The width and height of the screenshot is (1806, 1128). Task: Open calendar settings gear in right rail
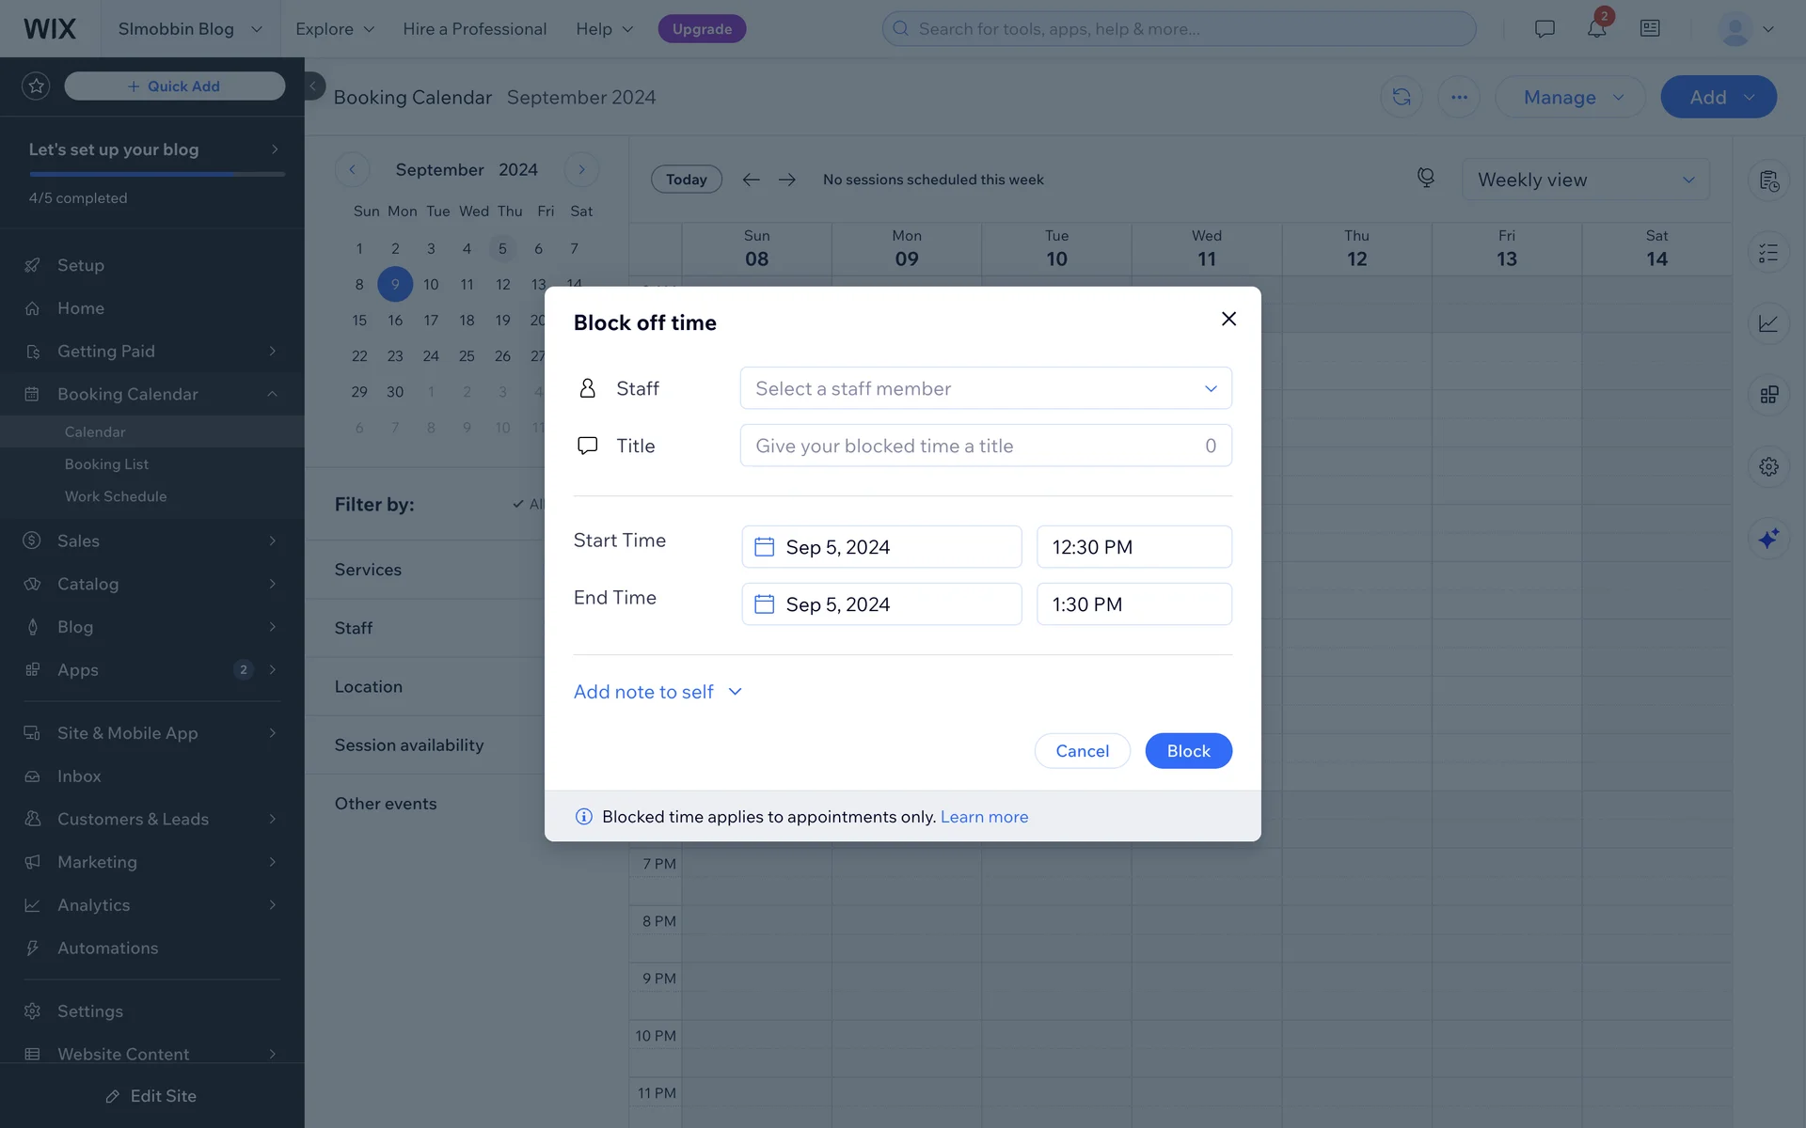[1768, 466]
